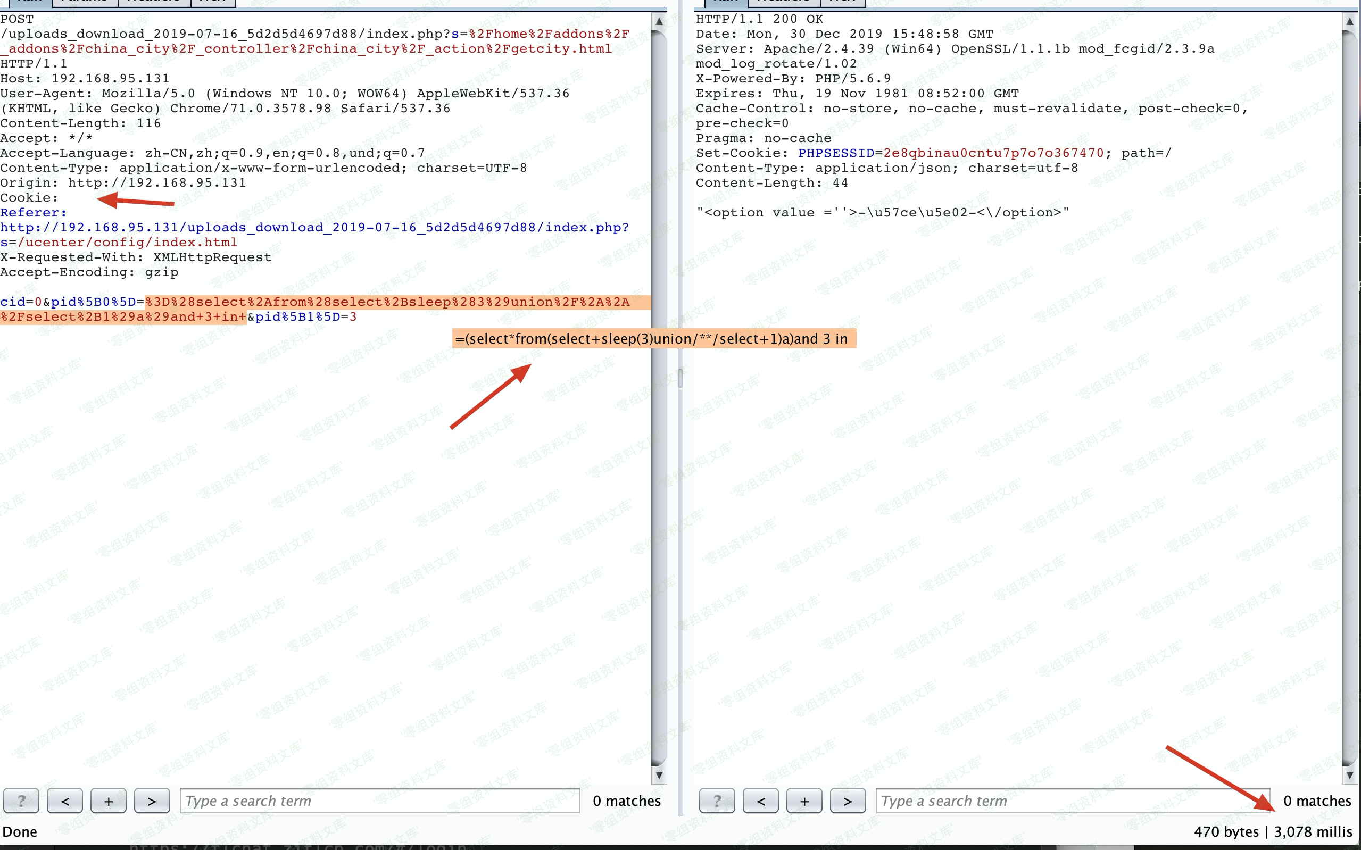
Task: Go to previous match in request search
Action: [65, 801]
